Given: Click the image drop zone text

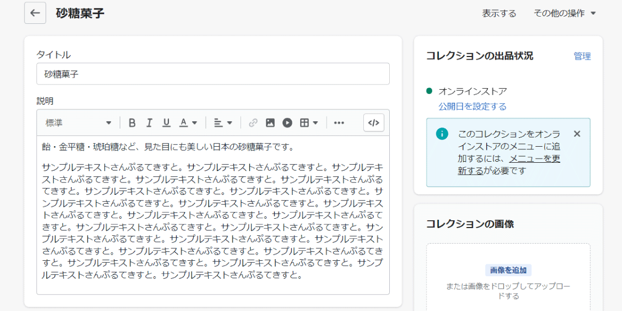Looking at the screenshot, I should pyautogui.click(x=508, y=291).
